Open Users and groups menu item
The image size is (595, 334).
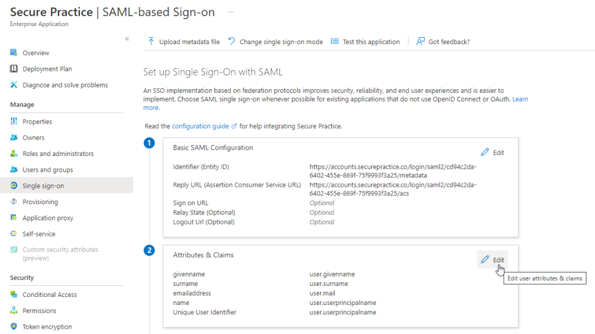coord(48,170)
